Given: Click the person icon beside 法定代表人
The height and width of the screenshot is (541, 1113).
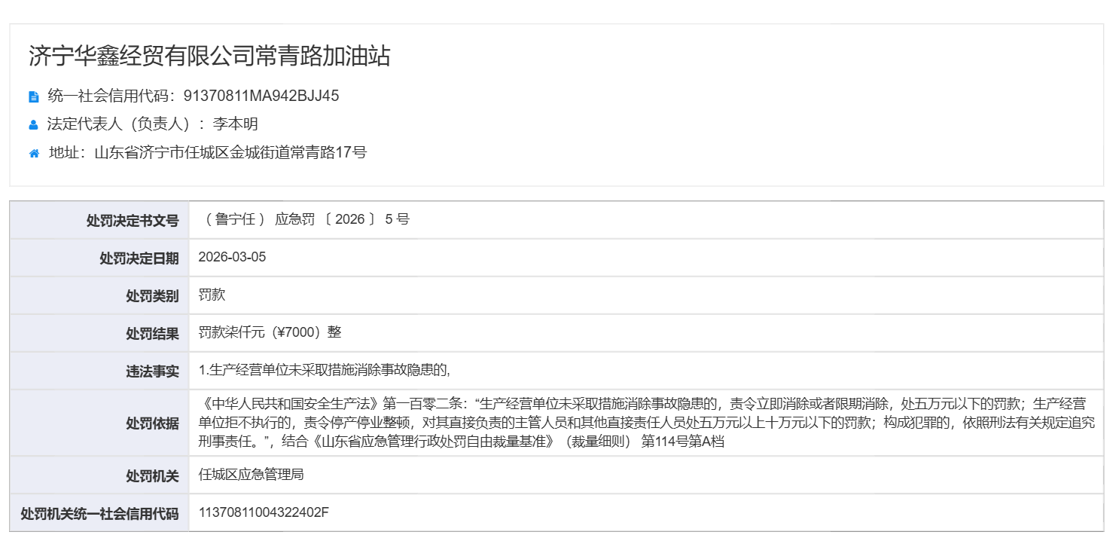Looking at the screenshot, I should [33, 125].
